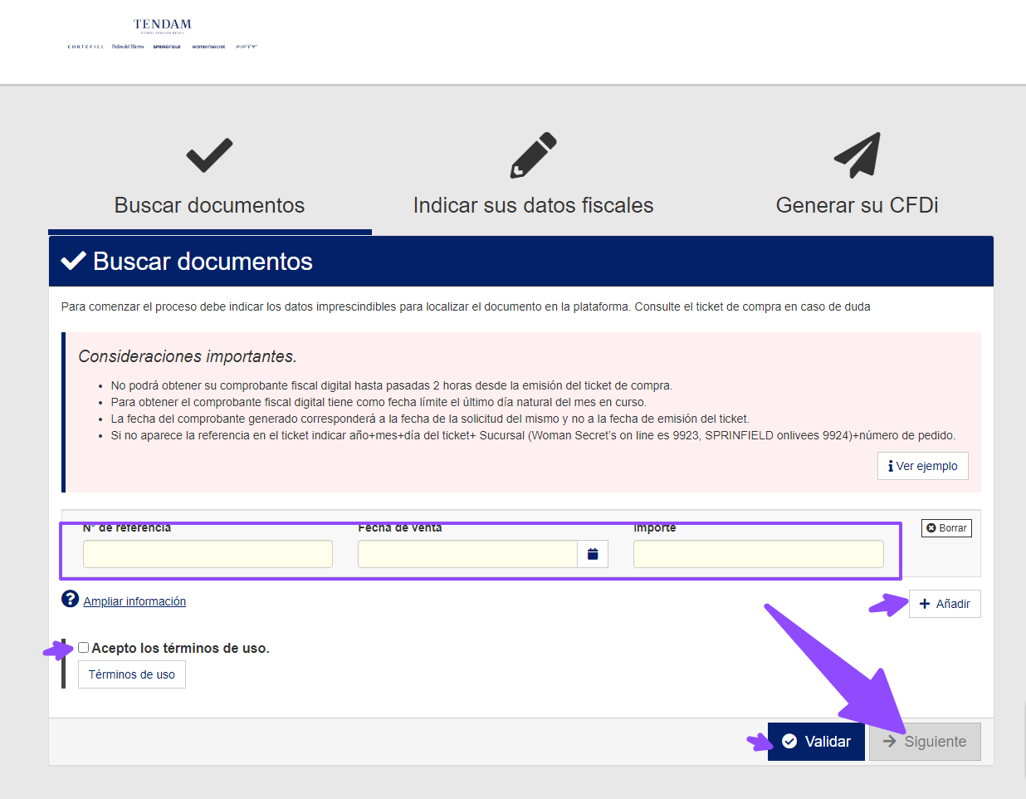Add another document row with Añadir
This screenshot has width=1026, height=799.
945,604
